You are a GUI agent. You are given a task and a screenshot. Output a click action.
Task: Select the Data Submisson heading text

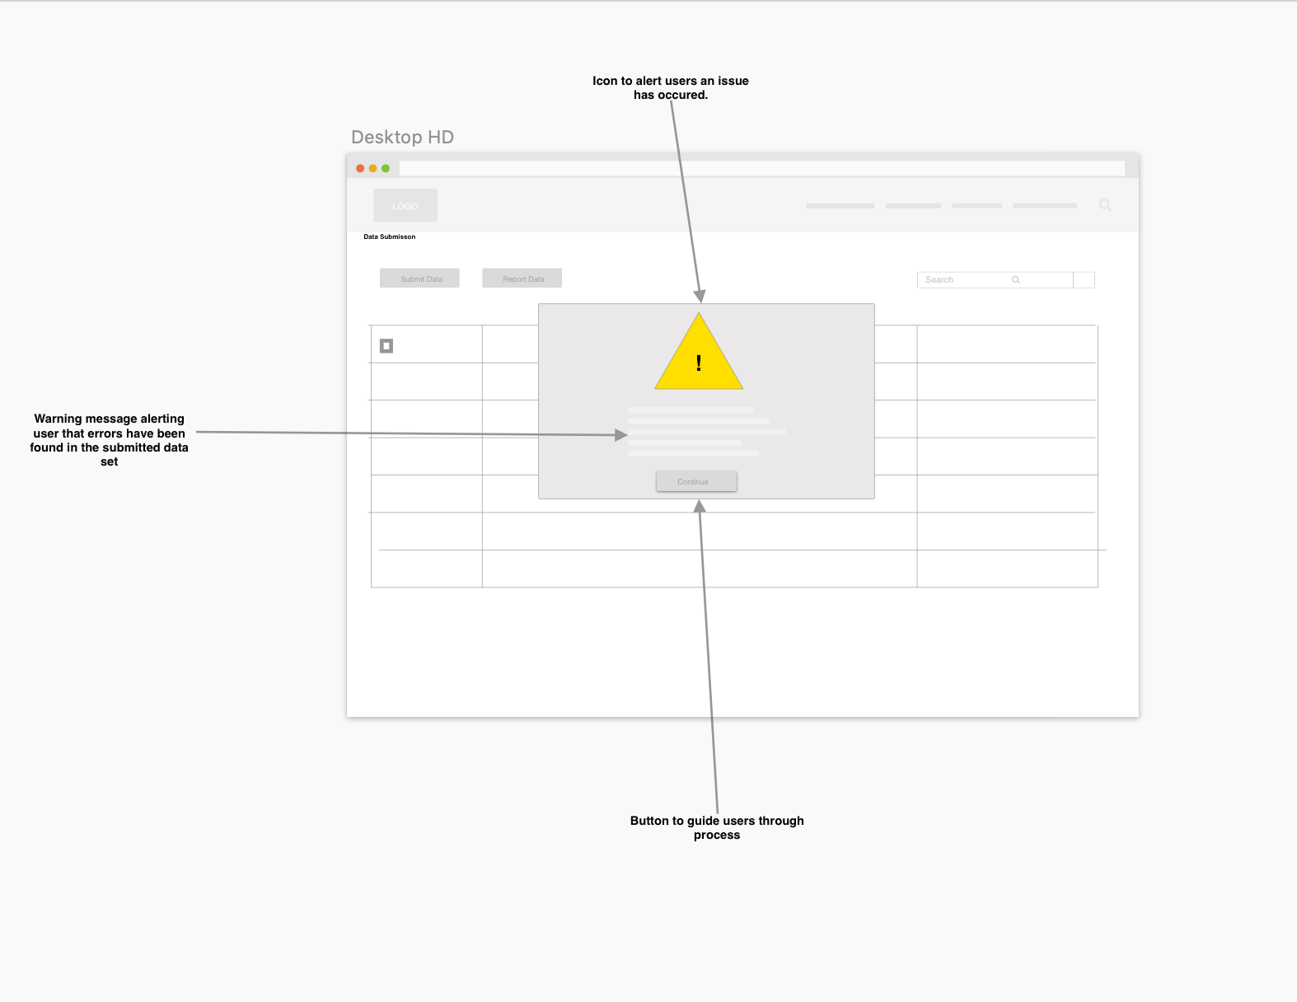tap(390, 236)
